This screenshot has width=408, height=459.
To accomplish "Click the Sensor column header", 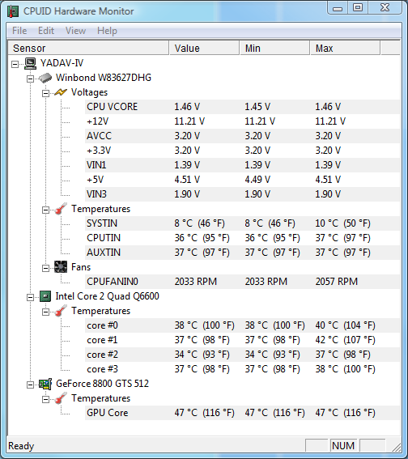I will coord(88,48).
